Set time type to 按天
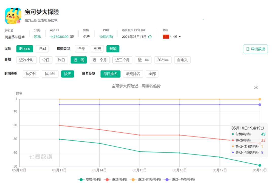 point(68,74)
